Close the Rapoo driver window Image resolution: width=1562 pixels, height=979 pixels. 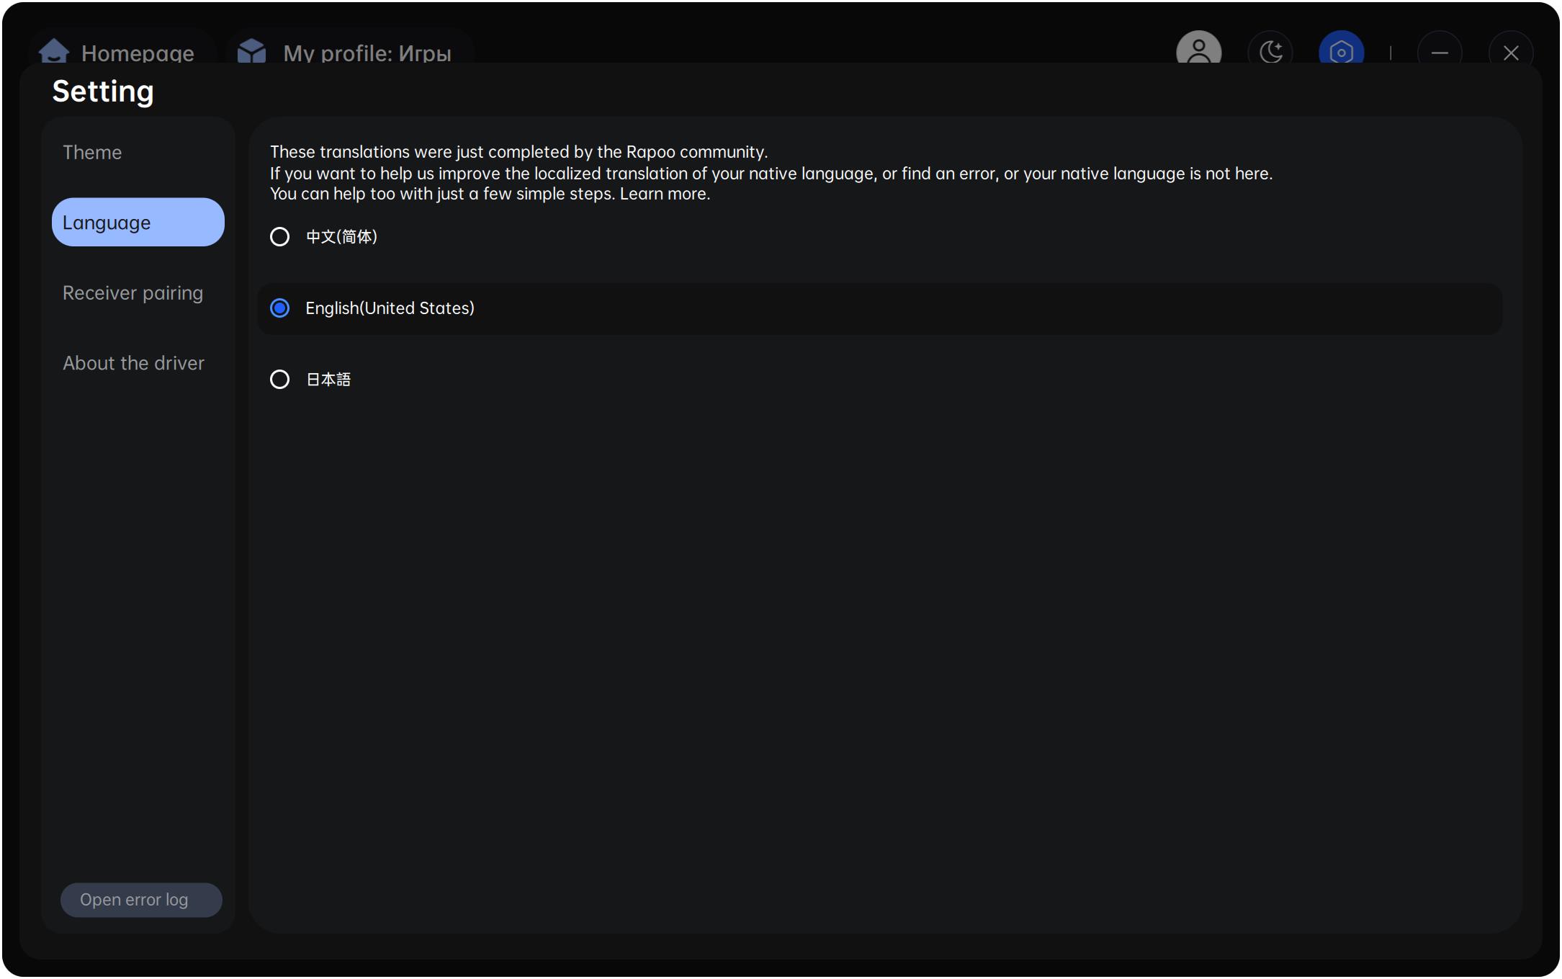[x=1511, y=52]
